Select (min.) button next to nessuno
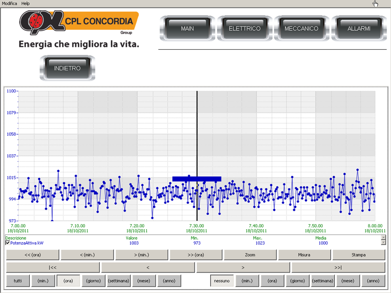The image size is (391, 293). [247, 281]
